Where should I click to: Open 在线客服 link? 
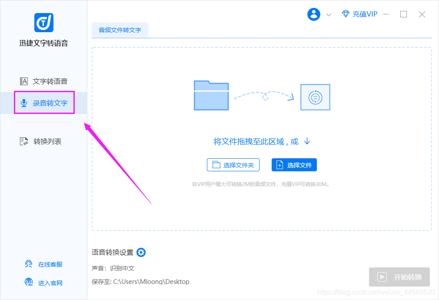coord(44,264)
